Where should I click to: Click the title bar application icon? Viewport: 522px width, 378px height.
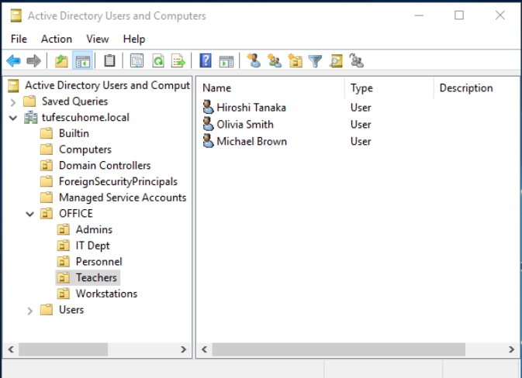point(16,15)
